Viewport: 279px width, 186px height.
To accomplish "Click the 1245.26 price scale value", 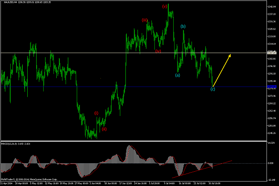I will point(272,133).
